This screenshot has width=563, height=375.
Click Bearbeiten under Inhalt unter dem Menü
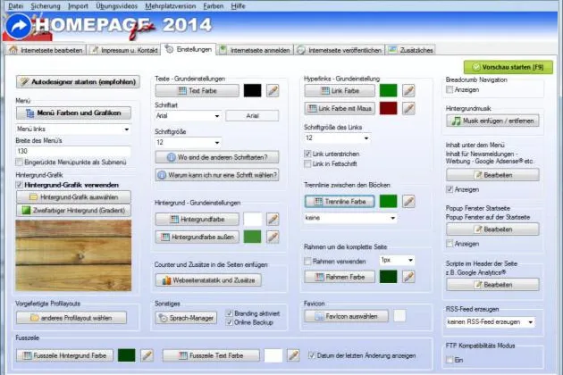click(492, 175)
